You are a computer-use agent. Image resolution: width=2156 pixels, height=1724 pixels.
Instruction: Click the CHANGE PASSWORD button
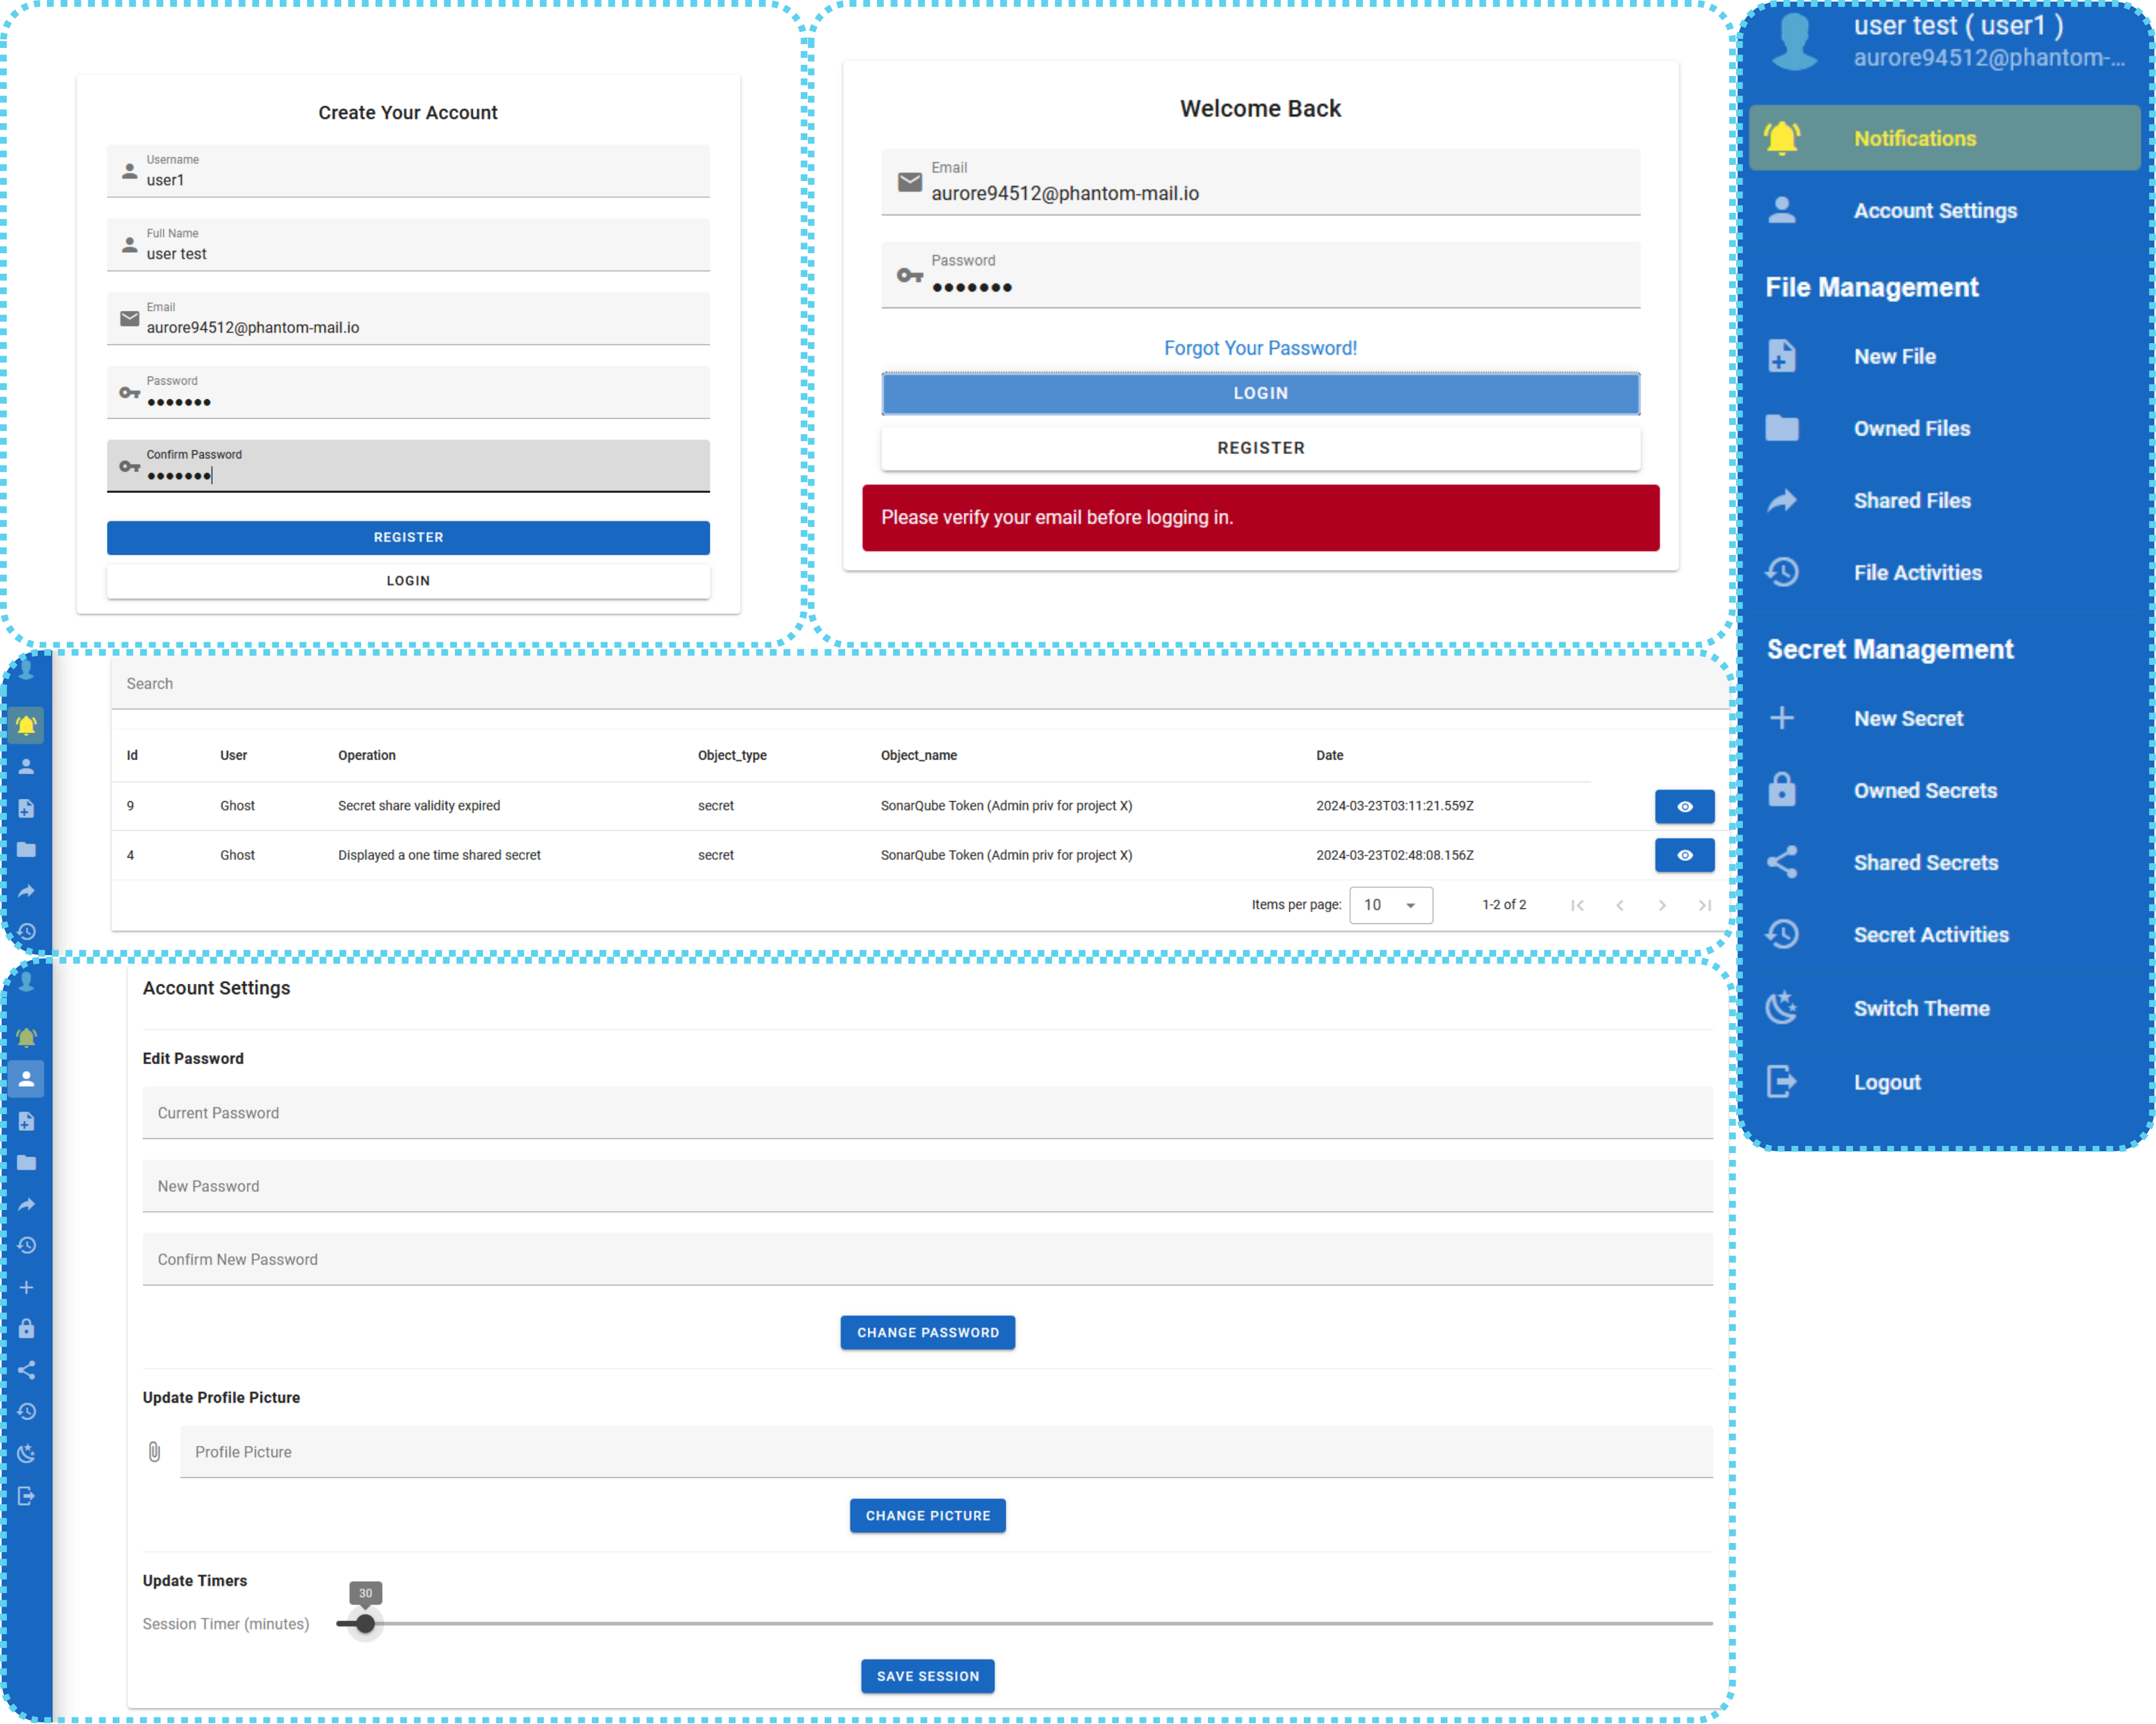pyautogui.click(x=928, y=1333)
